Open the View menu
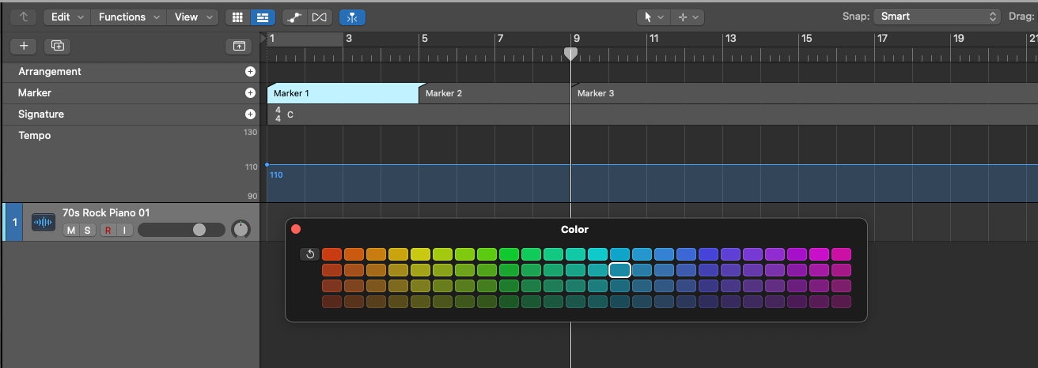1038x368 pixels. (x=193, y=17)
